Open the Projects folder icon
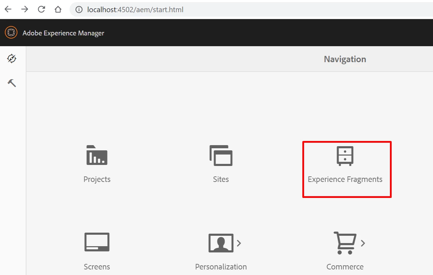 (x=97, y=155)
